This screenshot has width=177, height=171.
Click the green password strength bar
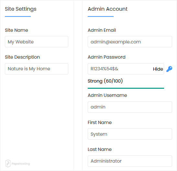pos(126,88)
